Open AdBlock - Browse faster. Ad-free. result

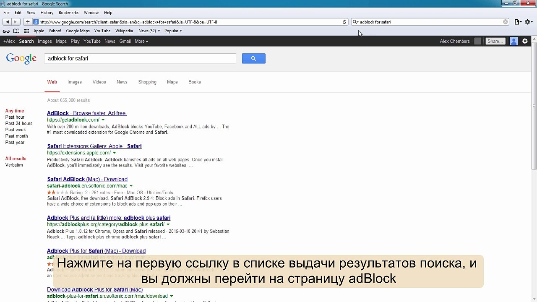(87, 113)
